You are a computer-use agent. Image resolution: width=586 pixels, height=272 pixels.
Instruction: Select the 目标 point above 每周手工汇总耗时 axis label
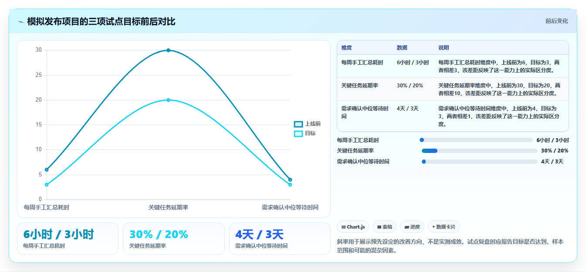pos(47,185)
